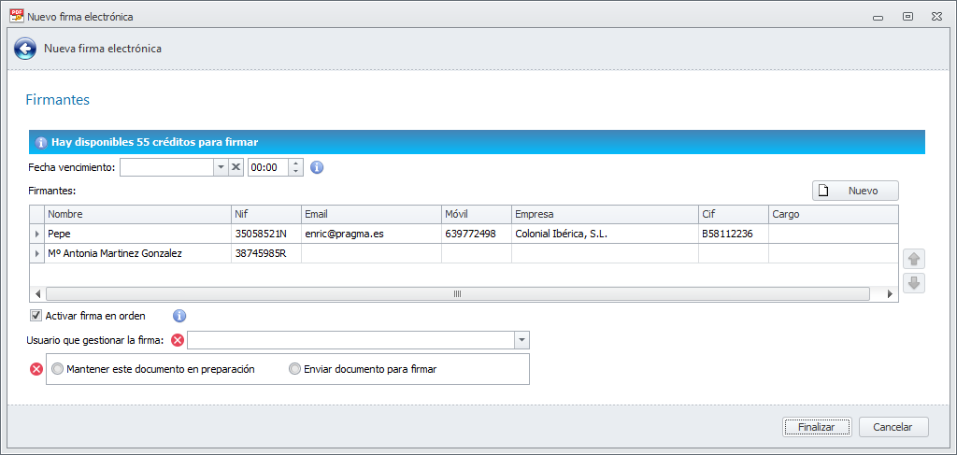
Task: Select the cell 639772498
Action: 477,234
